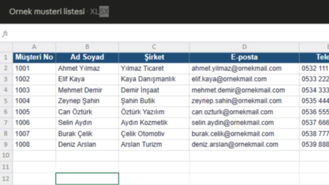
Task: Select cell containing 1008
Action: (34, 145)
